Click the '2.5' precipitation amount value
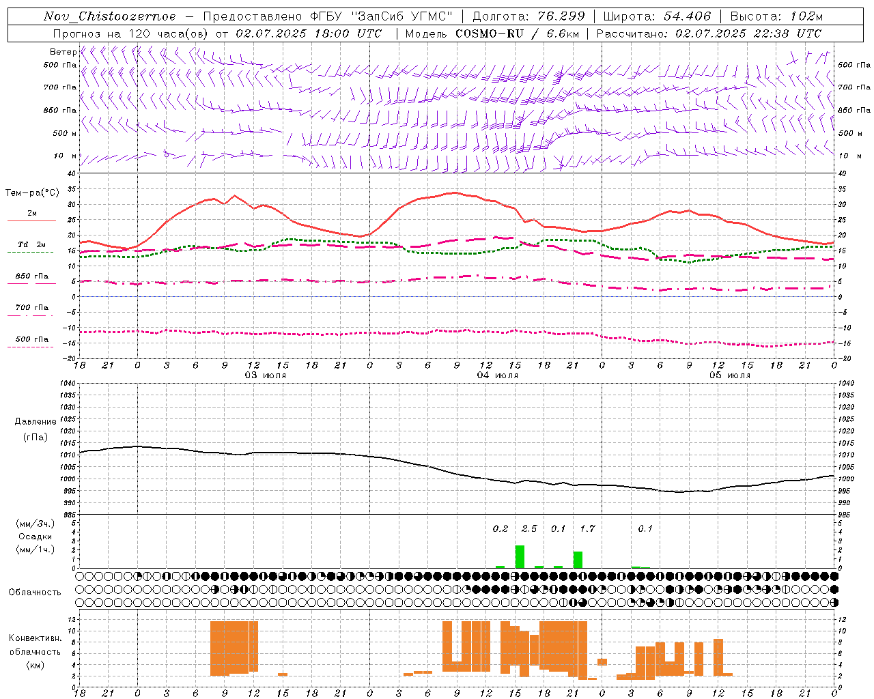874x699 pixels. coord(529,529)
